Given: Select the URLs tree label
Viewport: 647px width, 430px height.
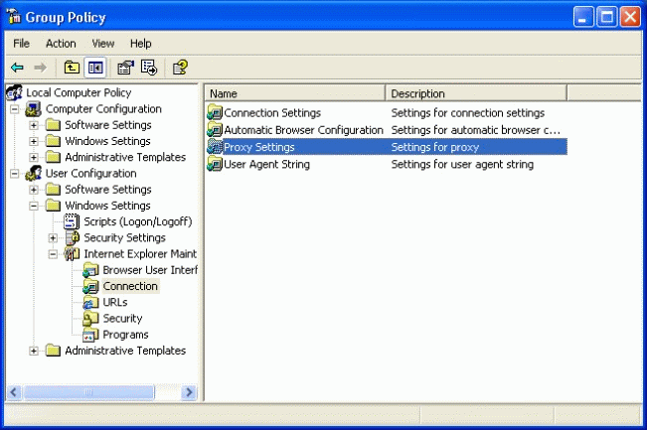Looking at the screenshot, I should coord(115,302).
